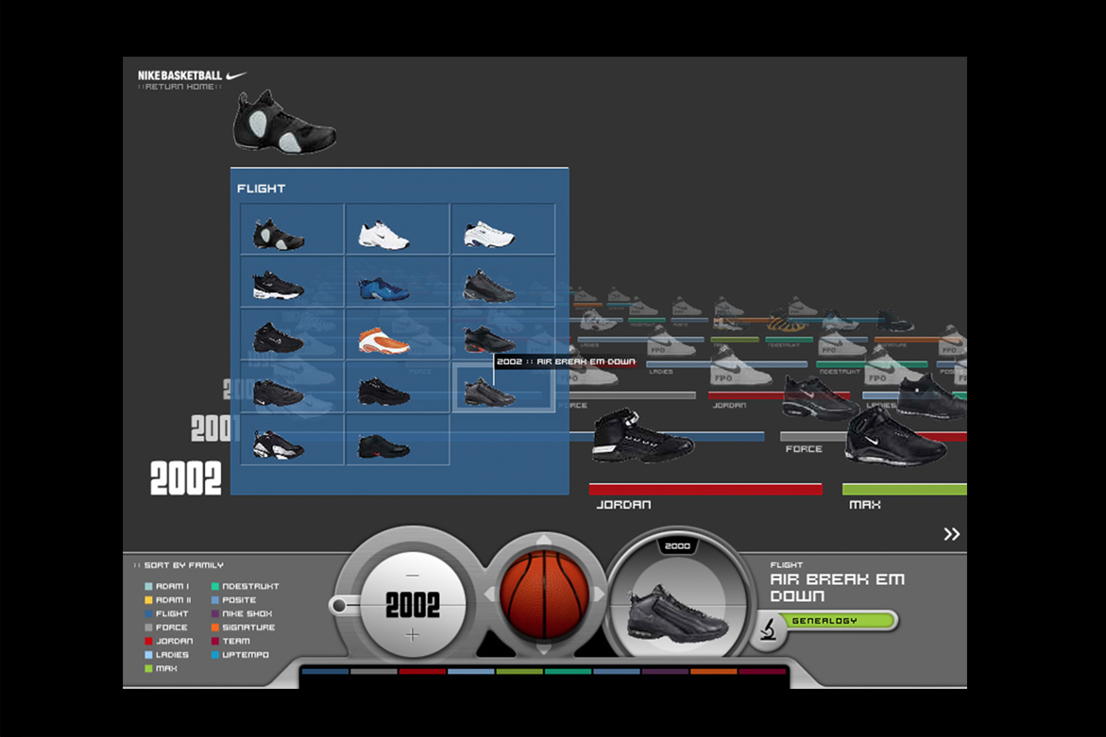Click the red segment in the bottom color bar
The width and height of the screenshot is (1106, 737).
click(422, 672)
